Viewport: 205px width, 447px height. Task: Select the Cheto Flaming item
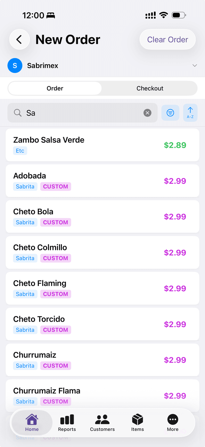102,288
